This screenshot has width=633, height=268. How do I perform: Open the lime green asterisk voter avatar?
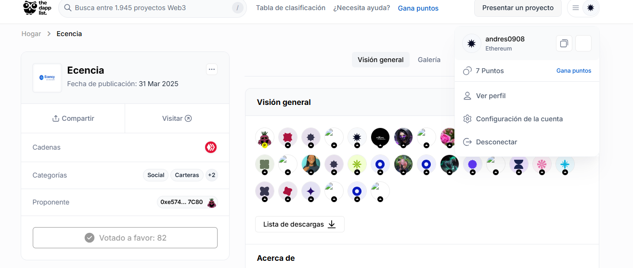[357, 165]
